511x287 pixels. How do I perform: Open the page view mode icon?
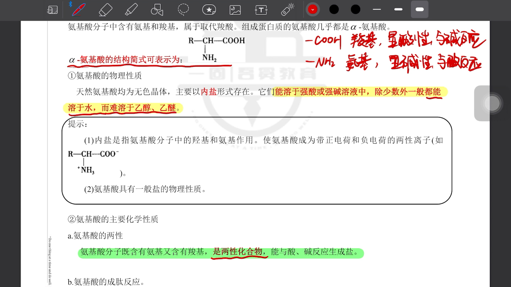(x=52, y=10)
